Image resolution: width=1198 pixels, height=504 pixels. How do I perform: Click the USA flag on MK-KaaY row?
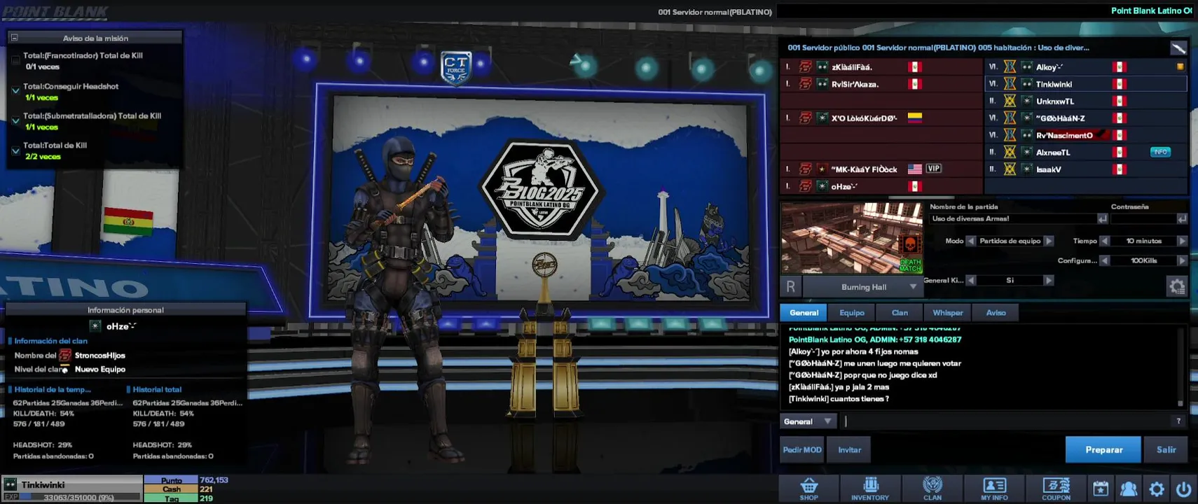(915, 169)
